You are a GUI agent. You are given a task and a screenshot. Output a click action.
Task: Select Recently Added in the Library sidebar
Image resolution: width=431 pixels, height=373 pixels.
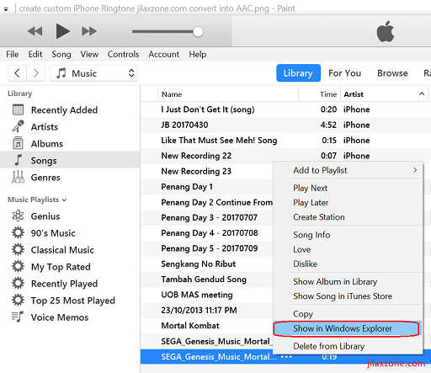point(64,110)
